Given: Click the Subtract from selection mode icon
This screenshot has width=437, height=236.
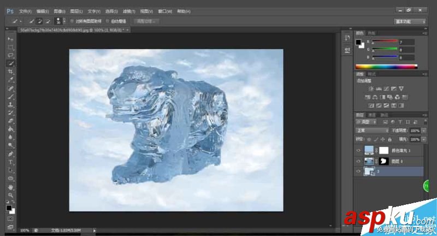Looking at the screenshot, I should (48, 21).
